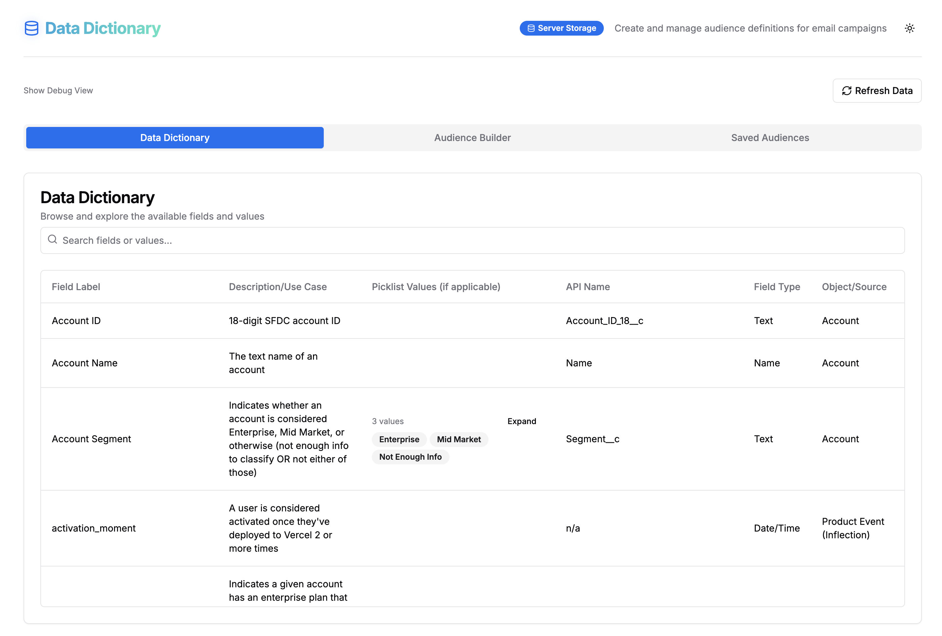
Task: Click the database icon in the Data Dictionary logo
Action: [31, 28]
